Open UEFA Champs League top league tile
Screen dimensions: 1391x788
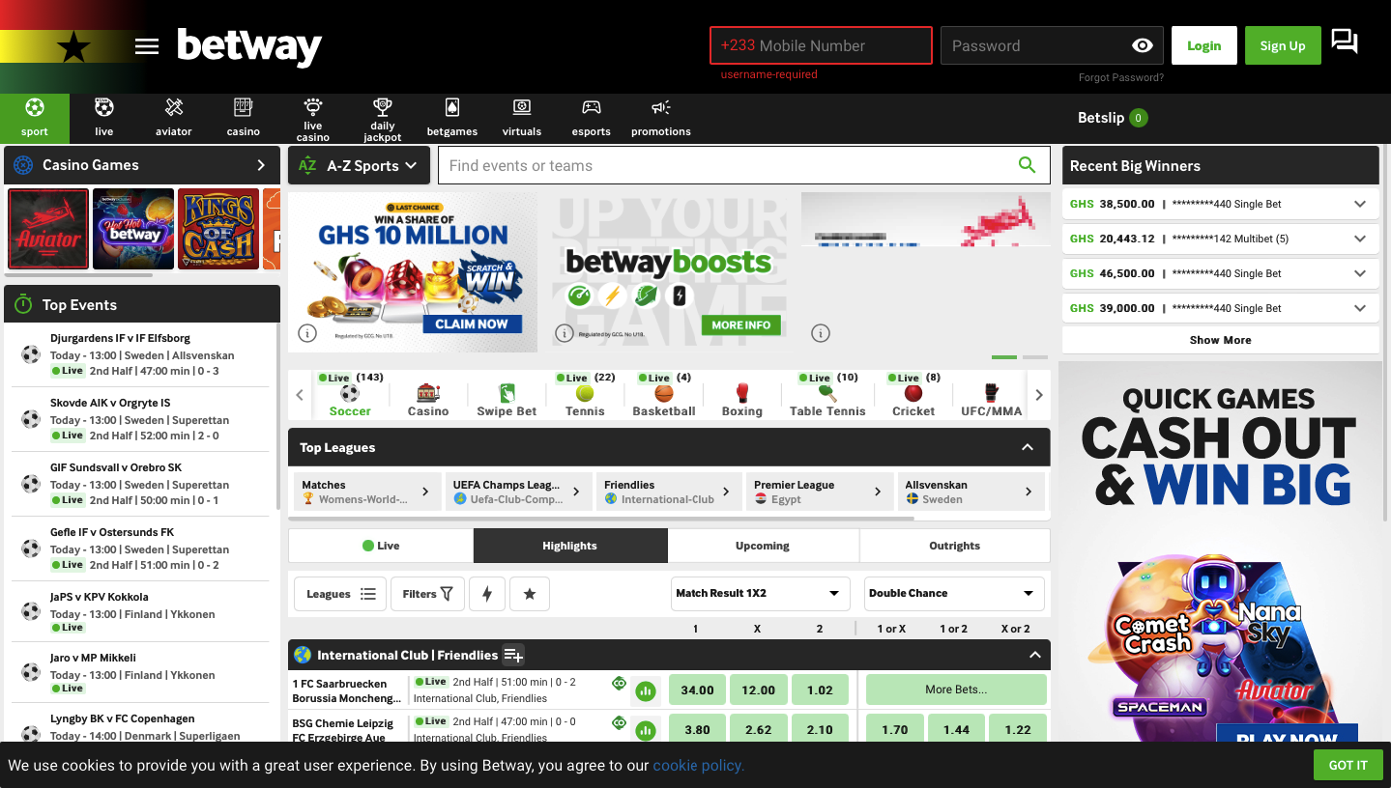point(518,492)
